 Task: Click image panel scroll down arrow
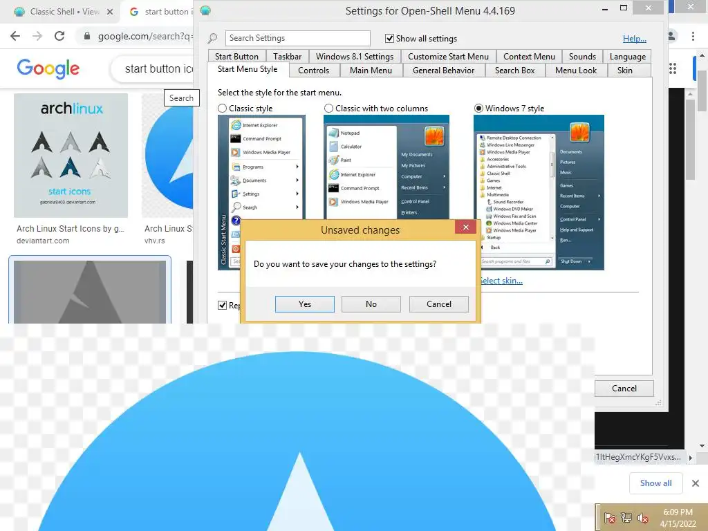pos(702,446)
